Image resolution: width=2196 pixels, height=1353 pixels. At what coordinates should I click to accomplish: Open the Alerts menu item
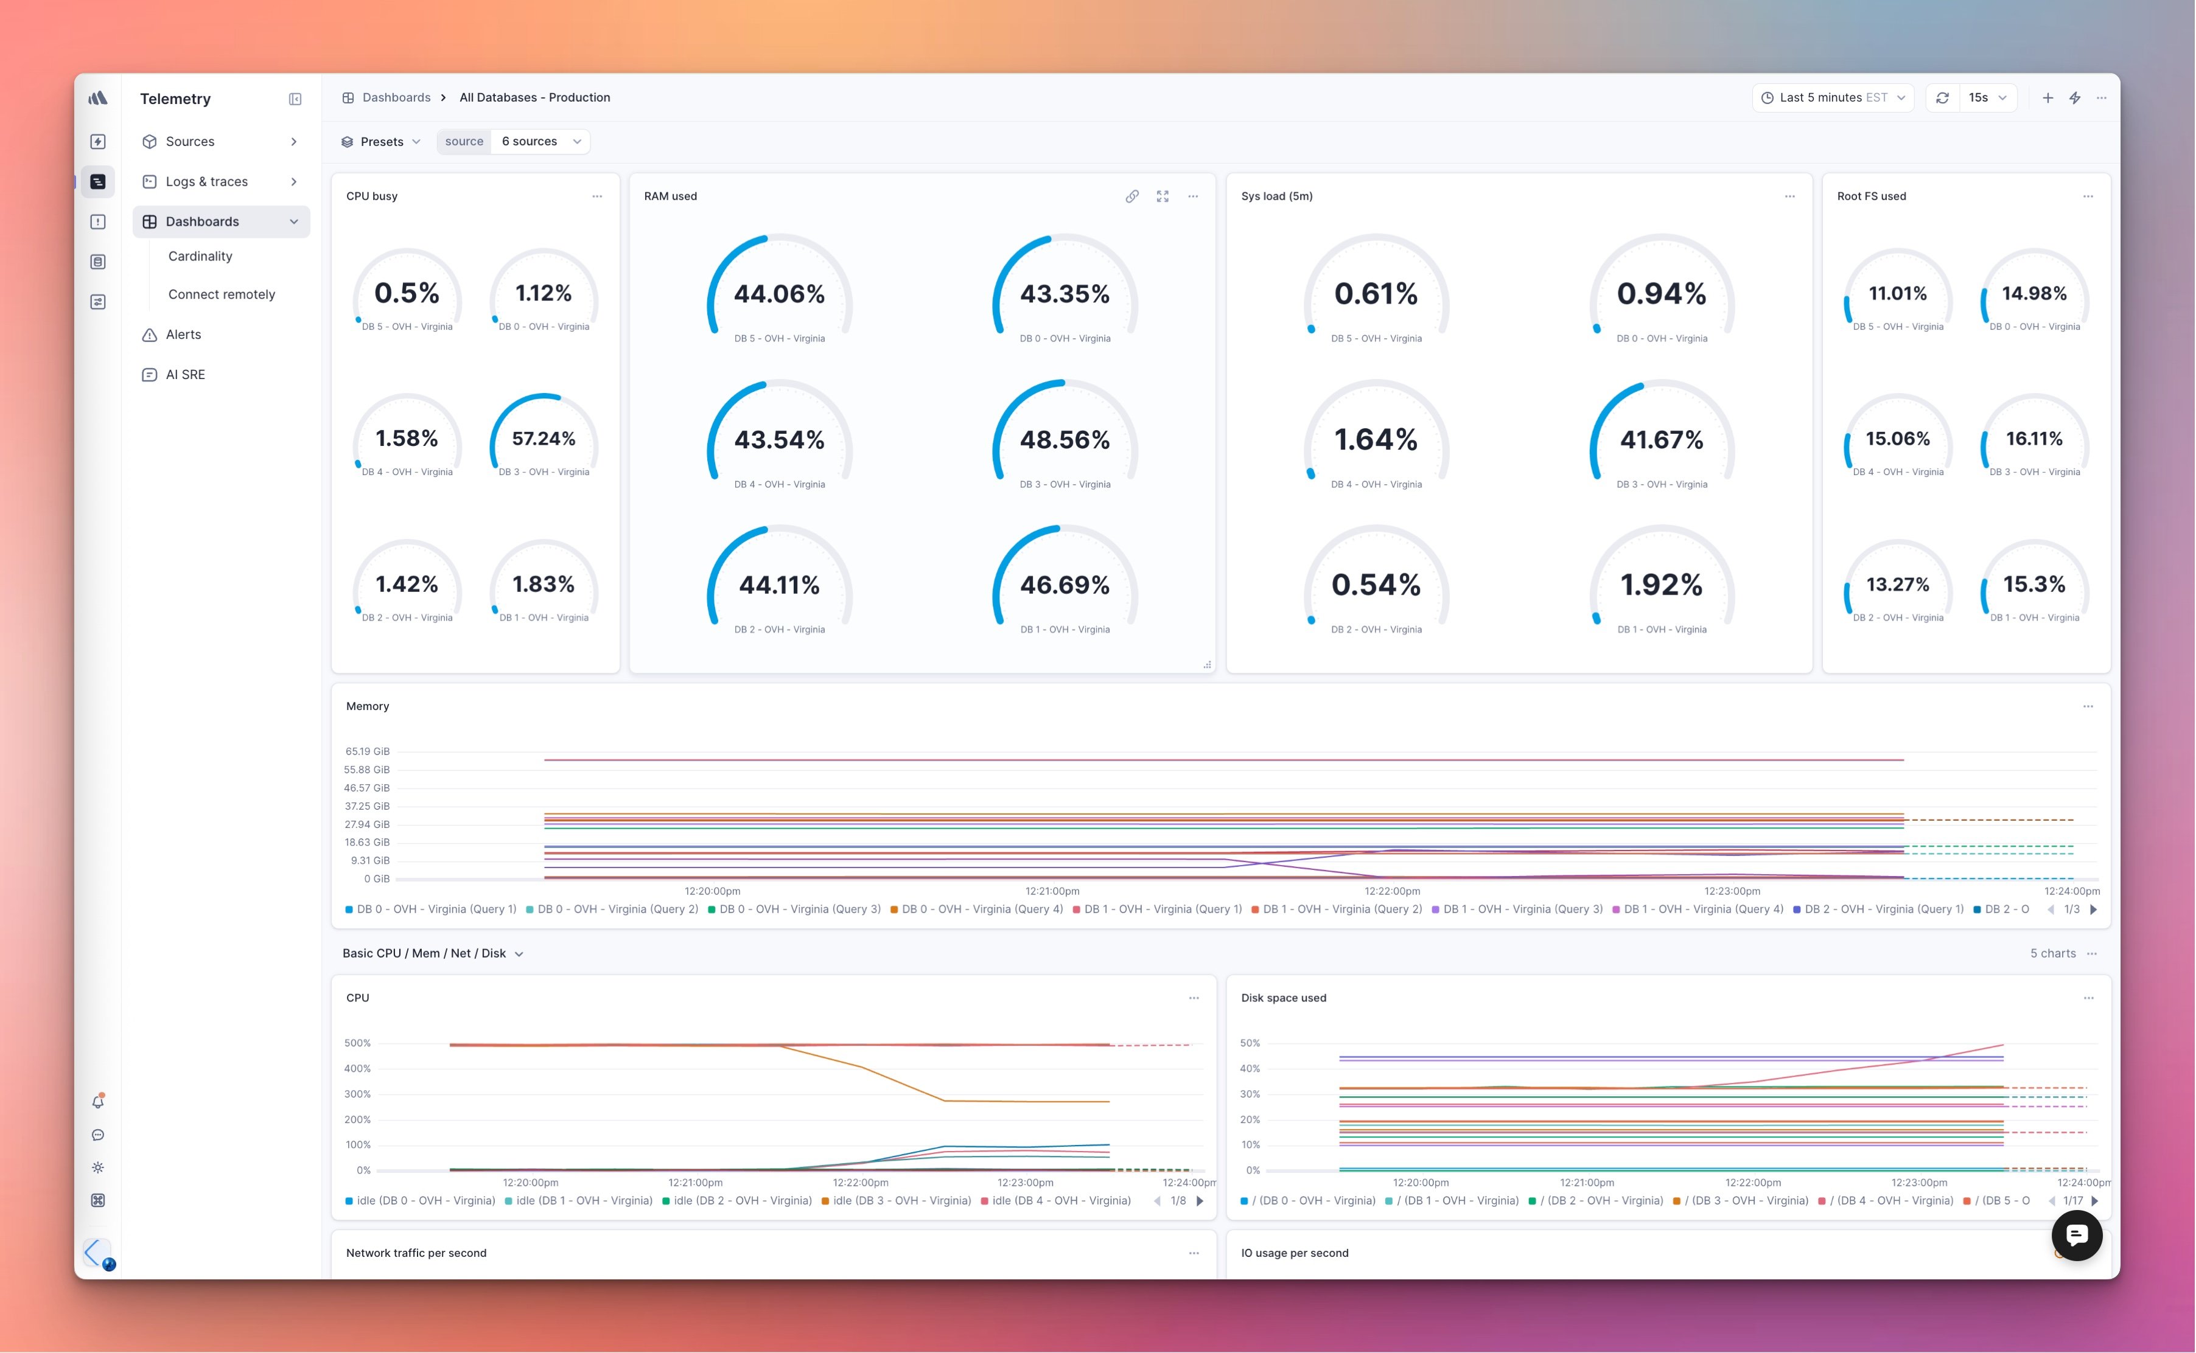pos(184,335)
